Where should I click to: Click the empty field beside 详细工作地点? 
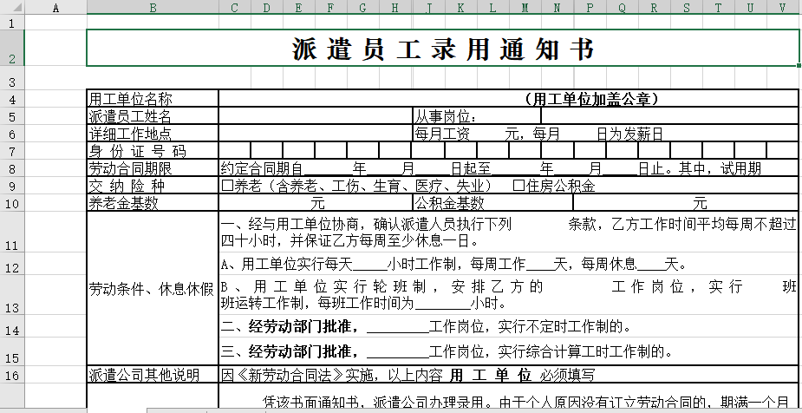click(315, 134)
